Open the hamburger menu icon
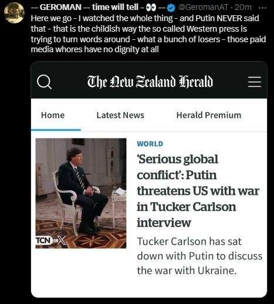This screenshot has height=304, width=274. click(255, 82)
